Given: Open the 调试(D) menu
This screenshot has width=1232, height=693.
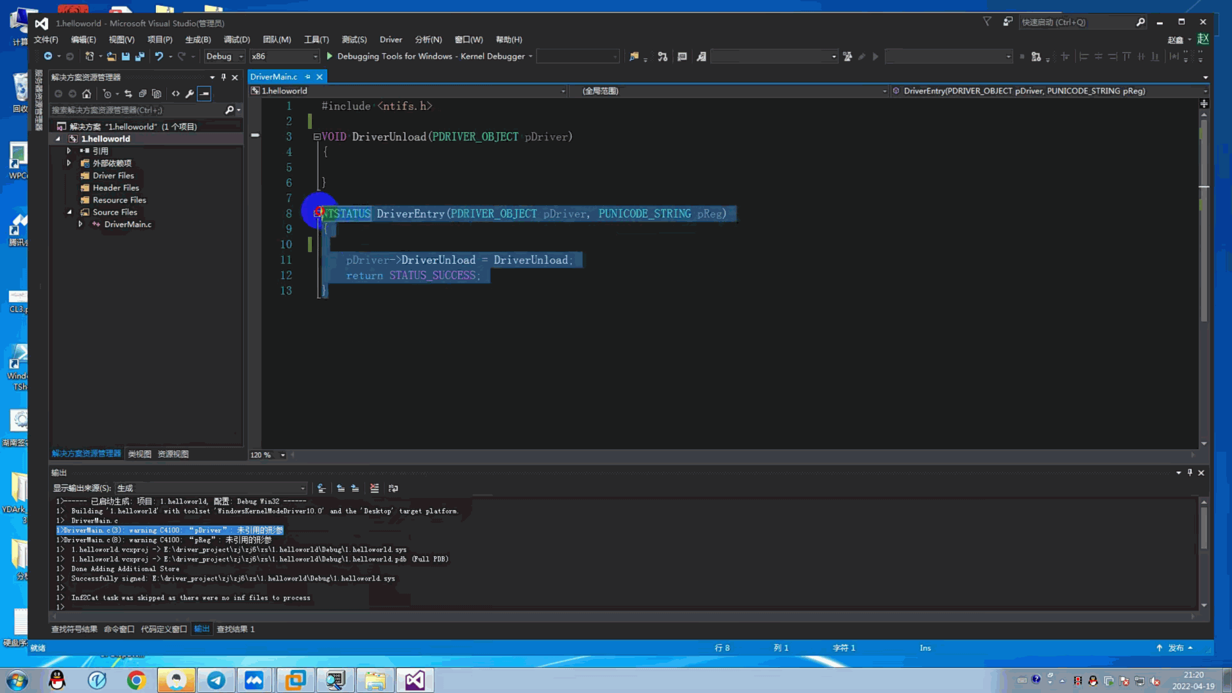Looking at the screenshot, I should click(x=236, y=40).
